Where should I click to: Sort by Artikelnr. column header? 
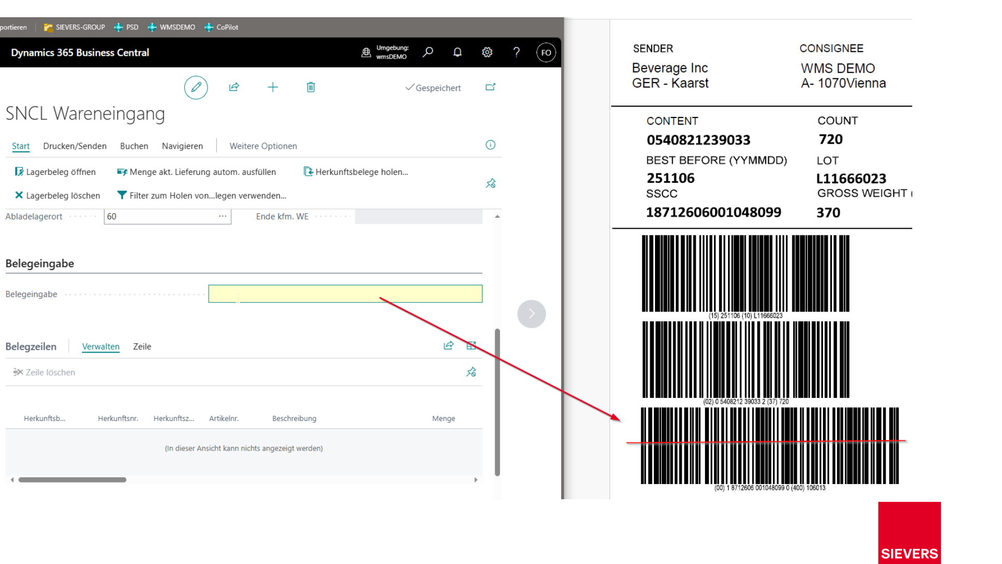(224, 418)
